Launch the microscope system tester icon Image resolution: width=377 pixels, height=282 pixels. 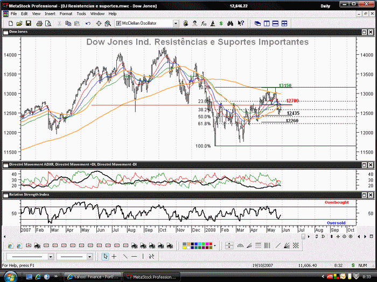click(x=213, y=24)
